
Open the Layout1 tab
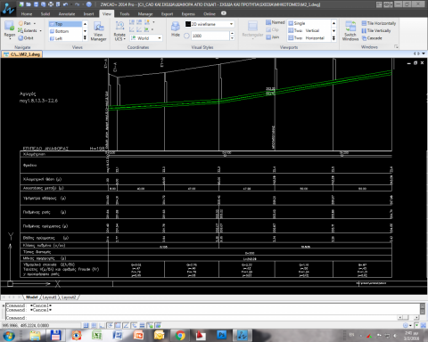tap(49, 297)
